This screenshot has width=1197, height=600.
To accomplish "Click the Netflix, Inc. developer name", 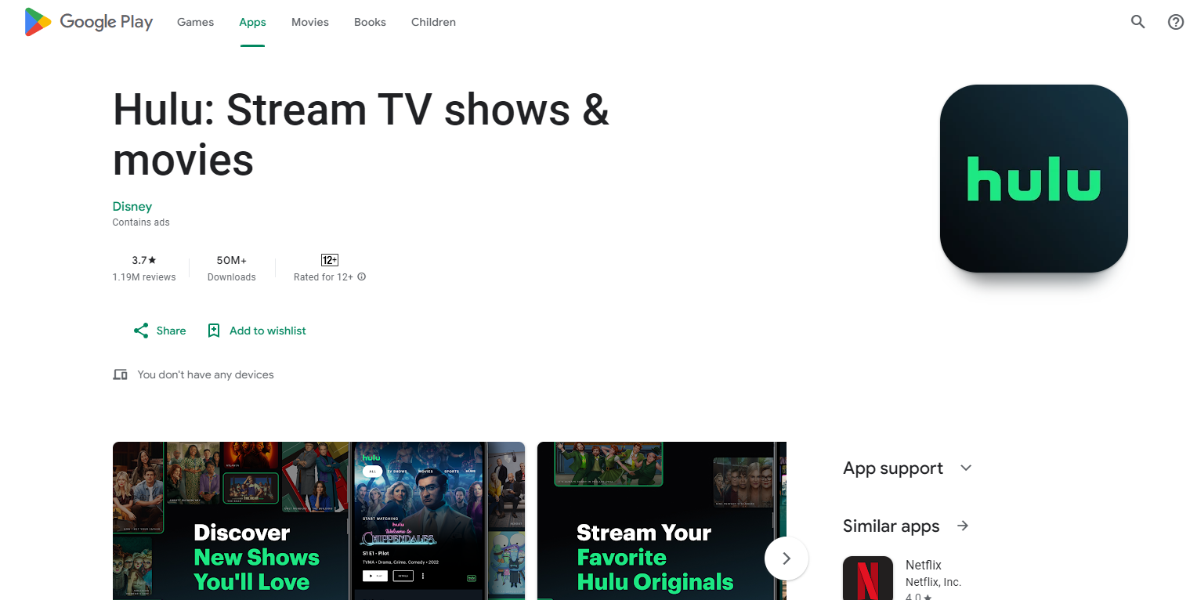I will [x=933, y=582].
